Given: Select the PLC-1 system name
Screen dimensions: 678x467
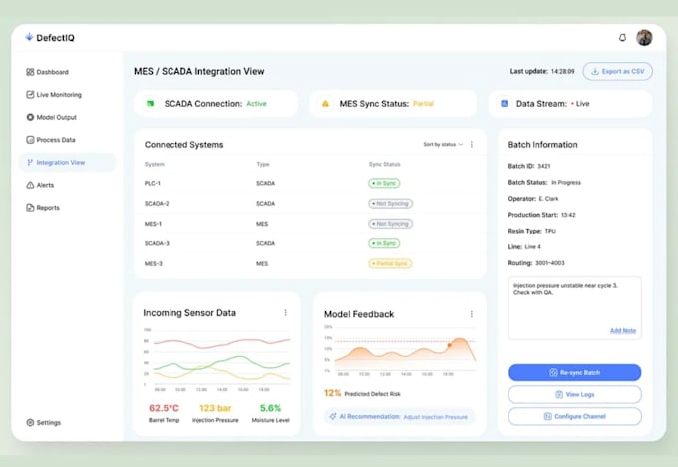Looking at the screenshot, I should (153, 183).
